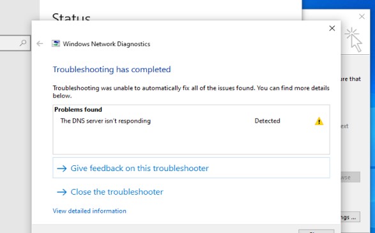Click the Status heading in Settings window

[72, 17]
